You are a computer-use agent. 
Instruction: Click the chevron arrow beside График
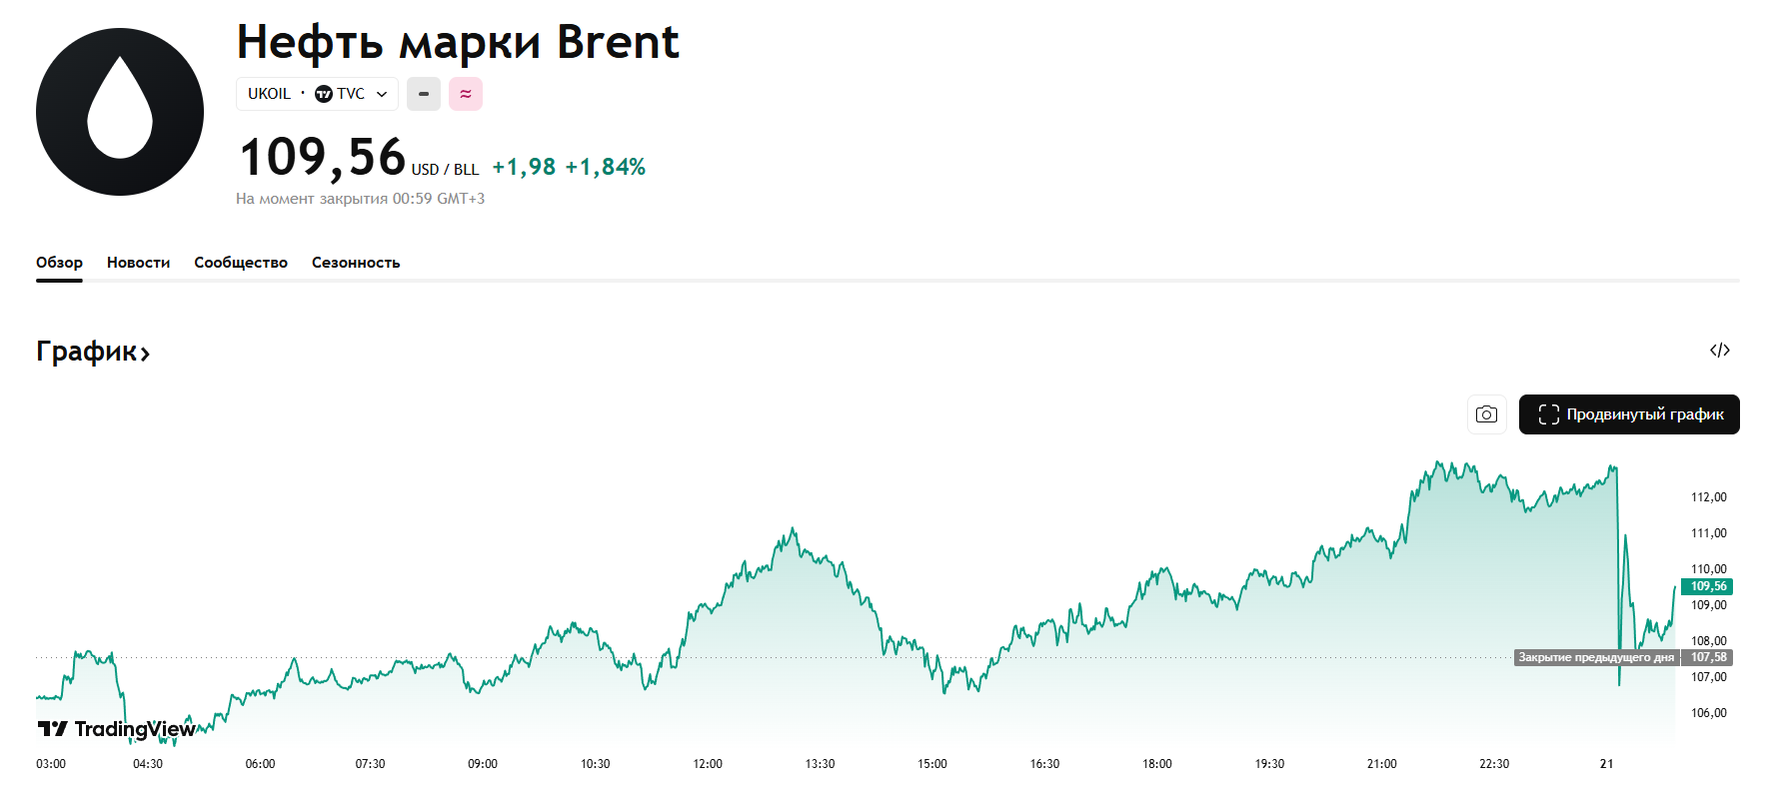pyautogui.click(x=145, y=353)
